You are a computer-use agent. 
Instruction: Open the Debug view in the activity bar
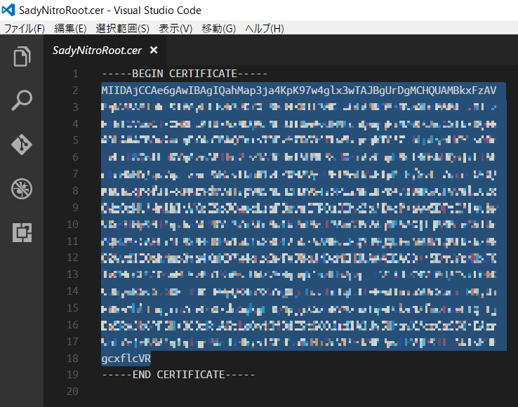click(22, 189)
